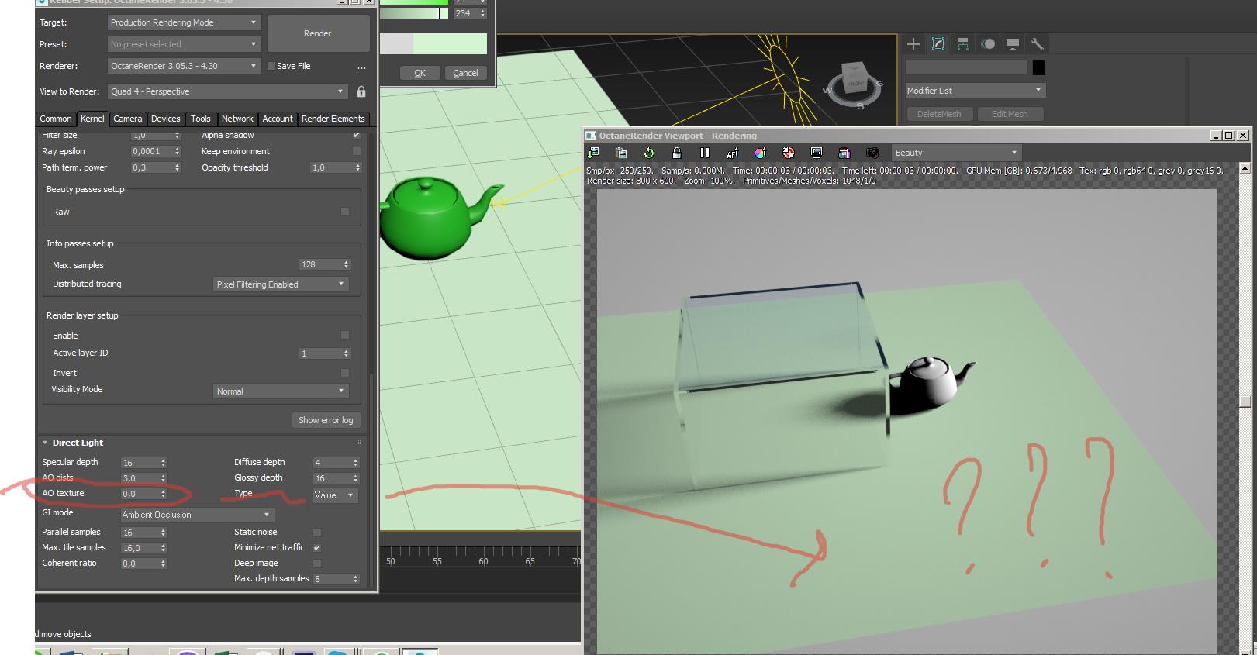Screen dimensions: 1257x655
Task: Switch to the Network tab
Action: pyautogui.click(x=237, y=119)
